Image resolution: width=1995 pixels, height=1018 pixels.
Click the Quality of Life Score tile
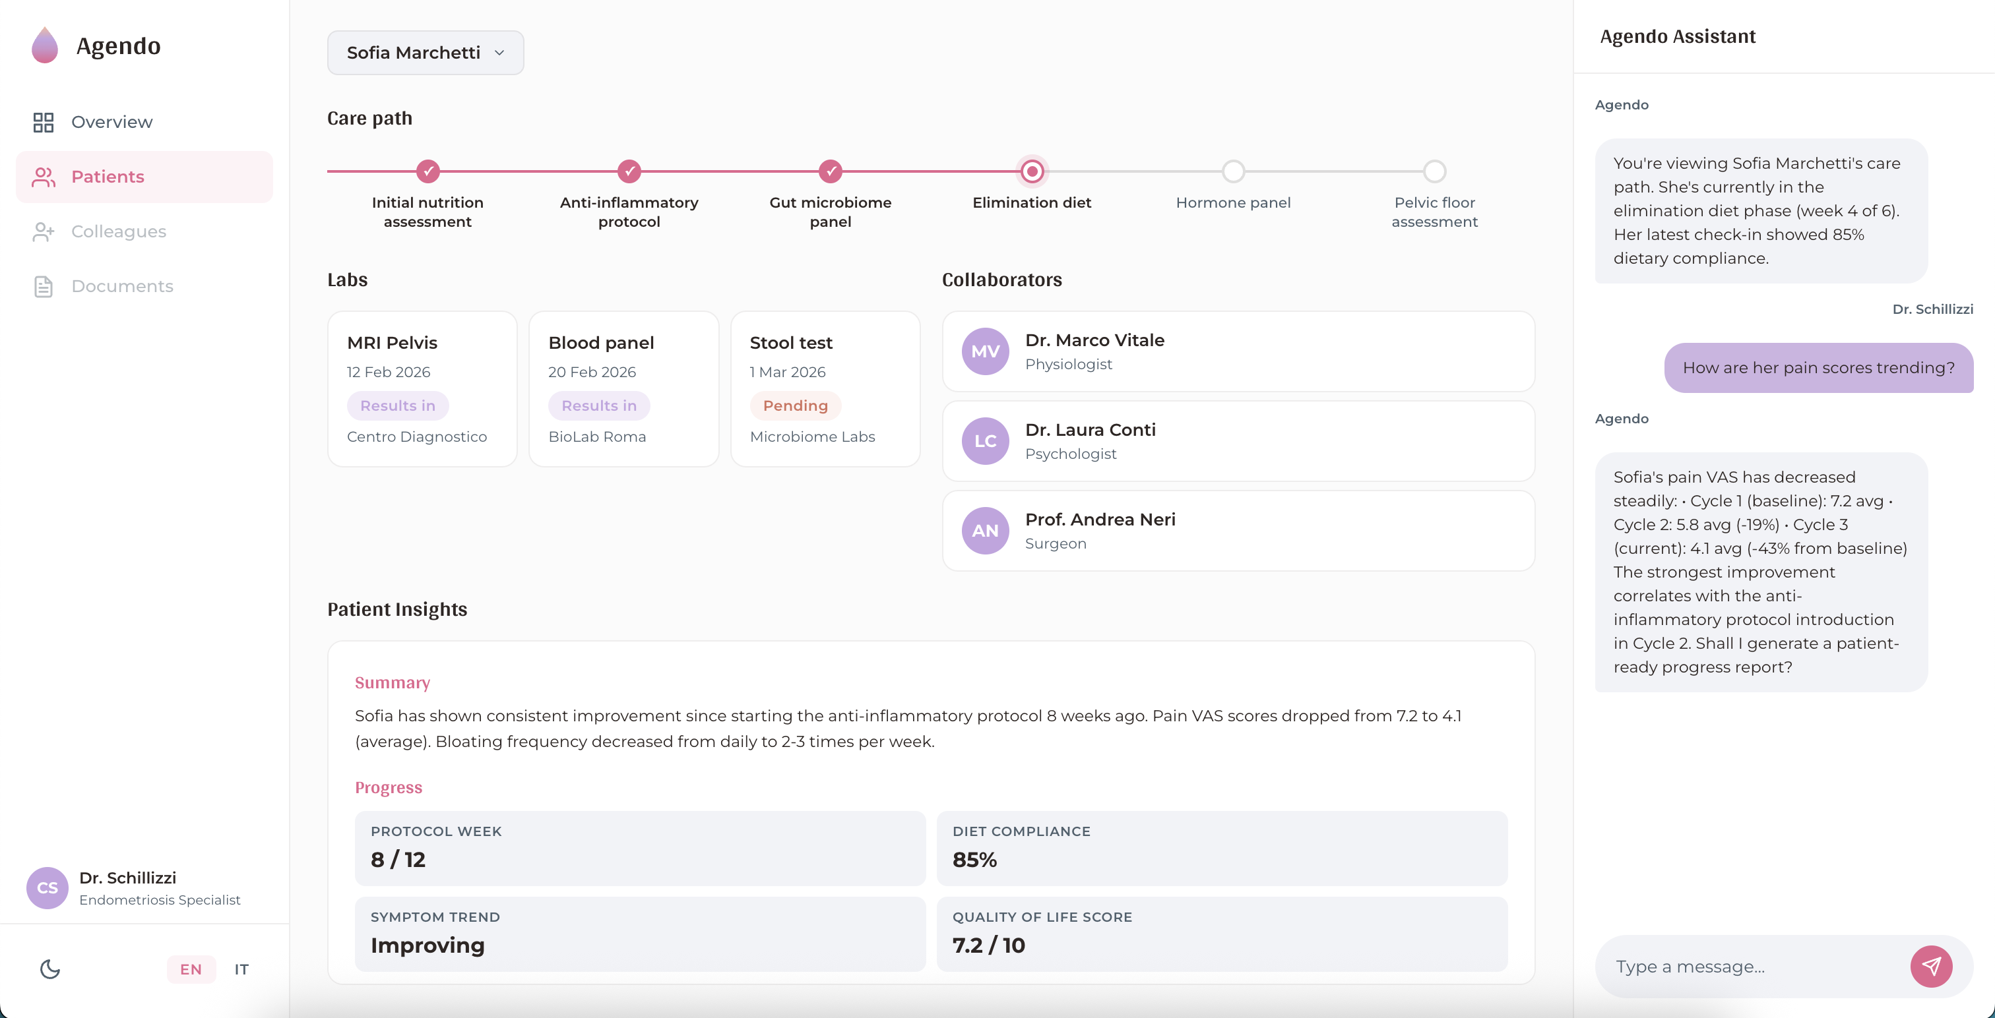tap(1222, 934)
